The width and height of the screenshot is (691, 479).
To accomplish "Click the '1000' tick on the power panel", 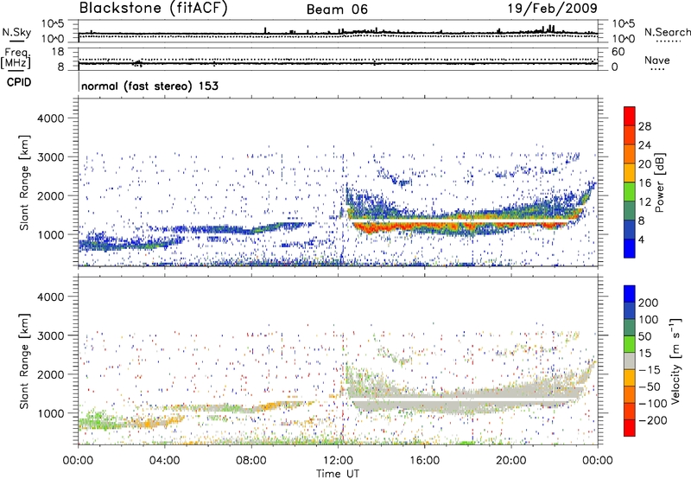I will (50, 234).
